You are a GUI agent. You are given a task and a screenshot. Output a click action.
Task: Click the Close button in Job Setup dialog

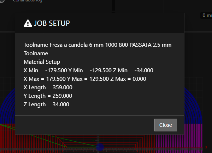point(165,125)
